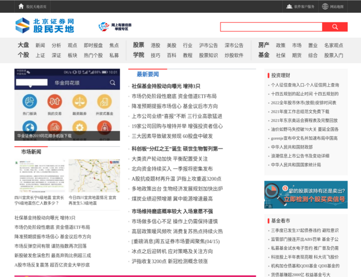The image size is (361, 277).
Task: Open 新股破发愈演愈烈 in 市场新闻 list
Action: [53, 255]
